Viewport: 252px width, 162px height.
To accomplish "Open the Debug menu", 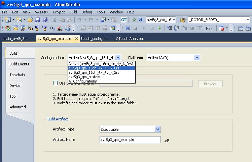I will point(86,12).
